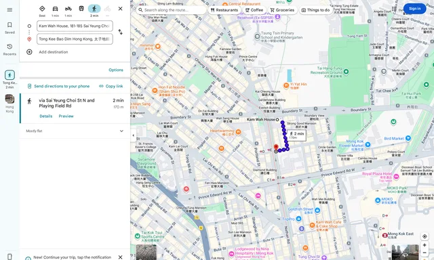Filter by Things to do chip
The height and width of the screenshot is (260, 434).
coord(315,10)
